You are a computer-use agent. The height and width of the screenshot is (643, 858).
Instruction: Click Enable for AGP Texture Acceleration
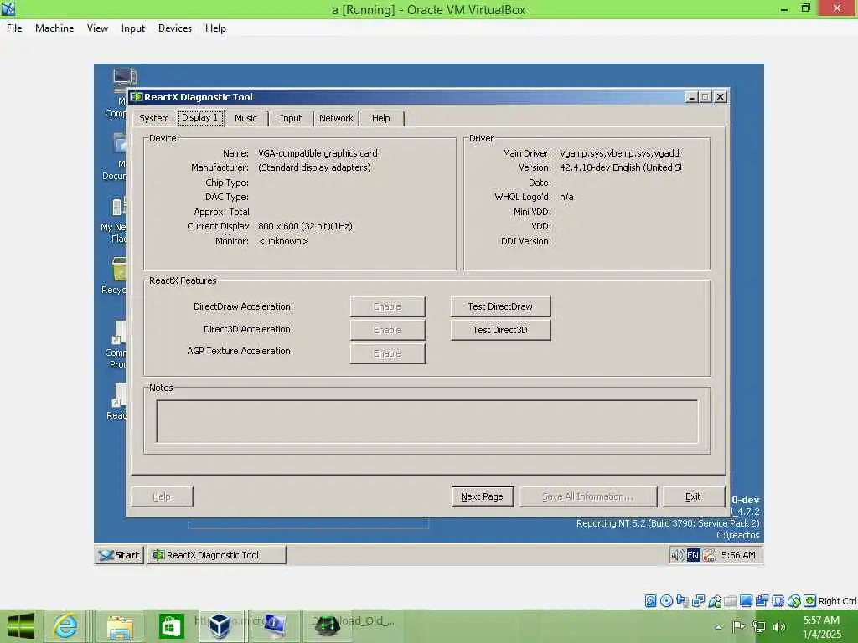(x=387, y=354)
